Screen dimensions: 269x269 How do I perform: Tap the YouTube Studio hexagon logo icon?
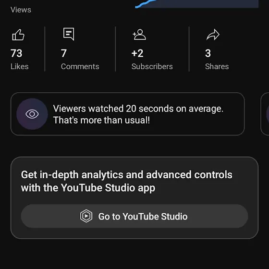(x=86, y=216)
